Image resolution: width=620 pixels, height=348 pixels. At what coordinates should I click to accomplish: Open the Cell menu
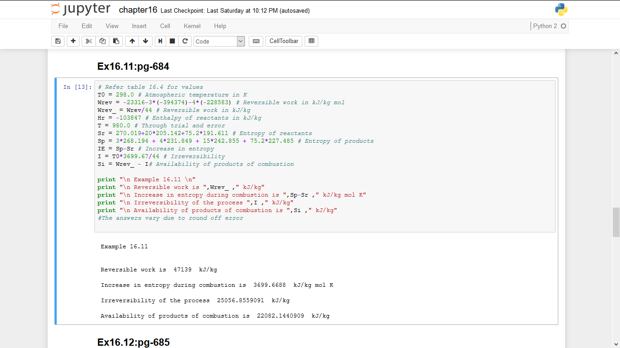click(165, 26)
